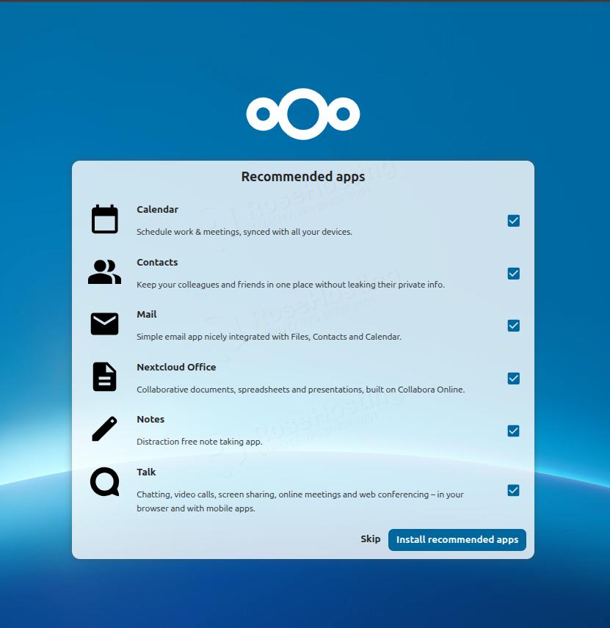Skip installing recommended apps
610x628 pixels.
(x=370, y=539)
